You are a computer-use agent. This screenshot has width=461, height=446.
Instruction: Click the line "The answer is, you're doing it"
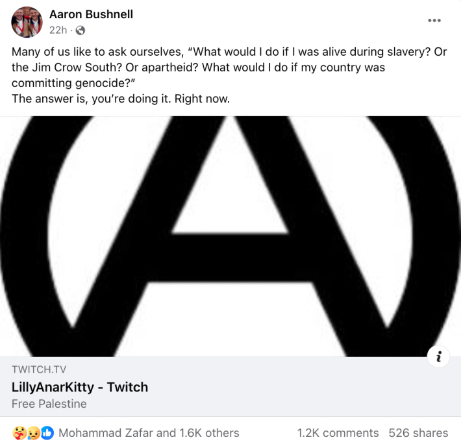121,99
